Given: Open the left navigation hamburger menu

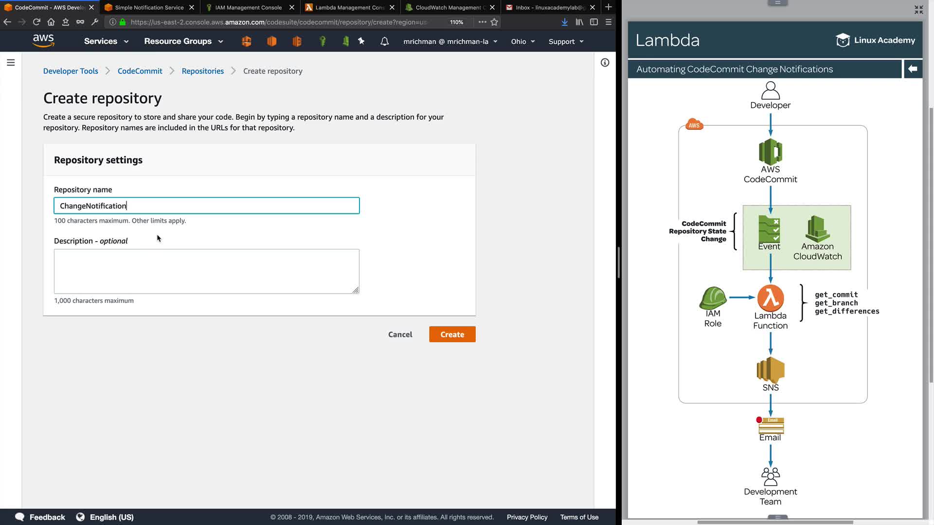Looking at the screenshot, I should point(11,63).
